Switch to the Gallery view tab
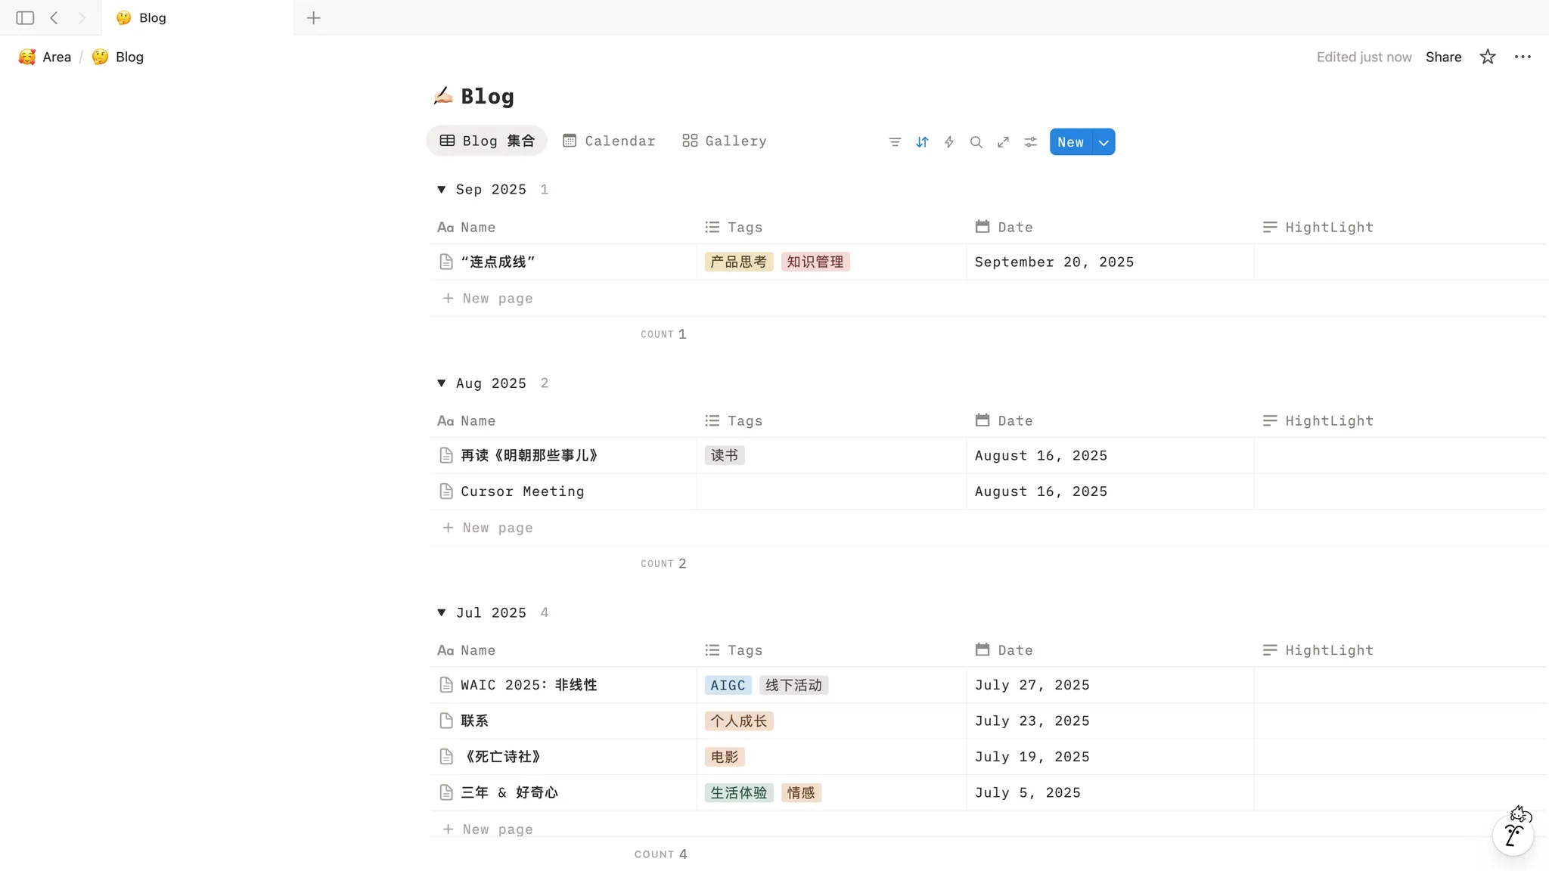Viewport: 1549px width, 871px height. [725, 141]
